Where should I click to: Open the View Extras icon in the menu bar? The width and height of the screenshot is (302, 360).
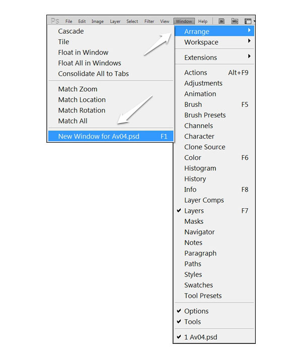(248, 21)
